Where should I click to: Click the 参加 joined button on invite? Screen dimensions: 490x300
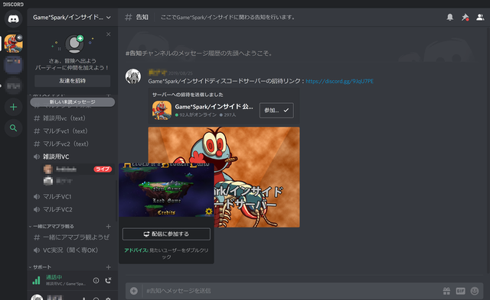coord(276,110)
